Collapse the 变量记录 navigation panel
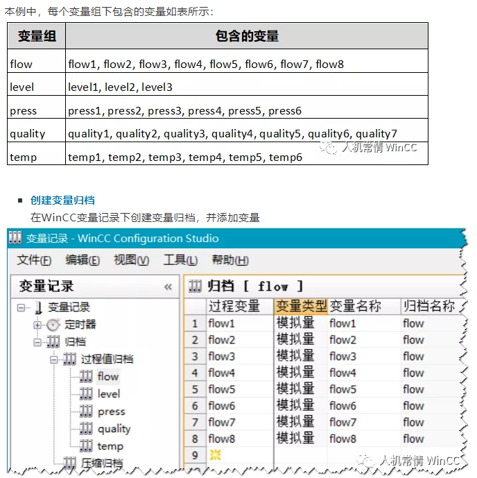477x478 pixels. point(168,287)
